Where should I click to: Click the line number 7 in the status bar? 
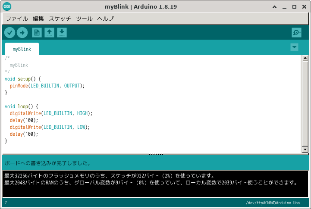pyautogui.click(x=6, y=203)
